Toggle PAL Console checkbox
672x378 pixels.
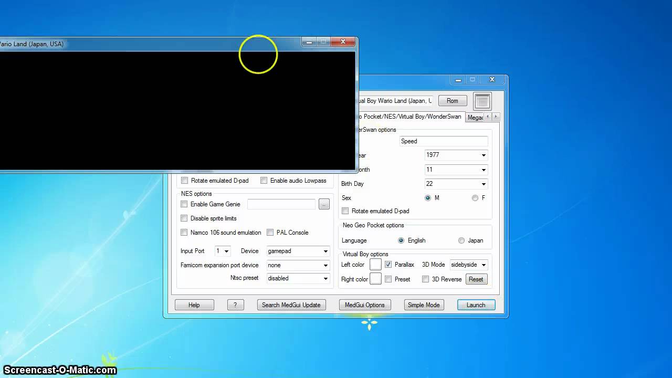click(x=270, y=233)
